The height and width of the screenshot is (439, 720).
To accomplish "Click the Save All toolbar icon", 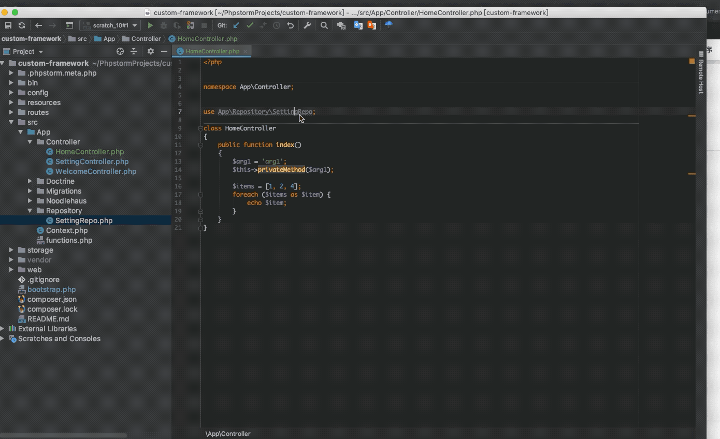I will pos(8,25).
